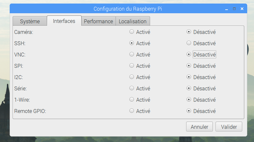
Task: Select the Interfaces tab
Action: [64, 21]
